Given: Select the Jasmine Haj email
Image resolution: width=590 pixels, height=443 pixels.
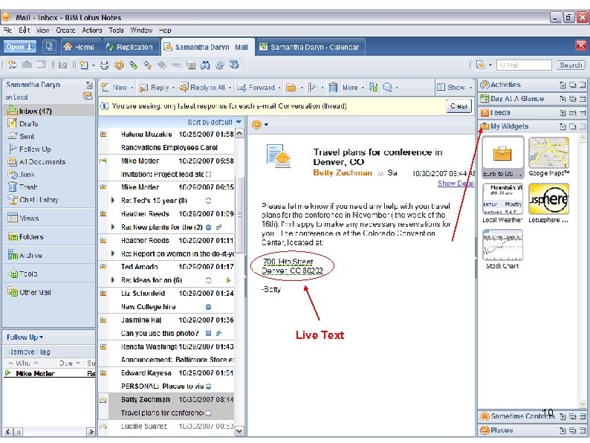Looking at the screenshot, I should (x=166, y=327).
